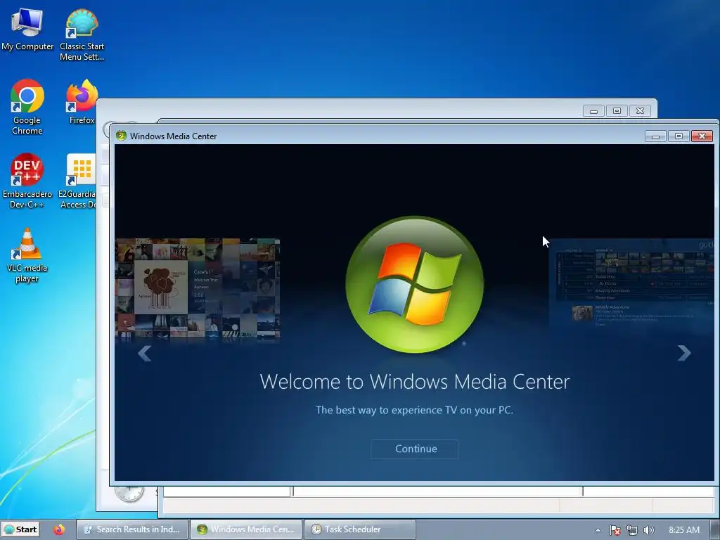Viewport: 720px width, 540px height.
Task: Click the Show Desktop strip at the taskbar's end
Action: click(715, 529)
